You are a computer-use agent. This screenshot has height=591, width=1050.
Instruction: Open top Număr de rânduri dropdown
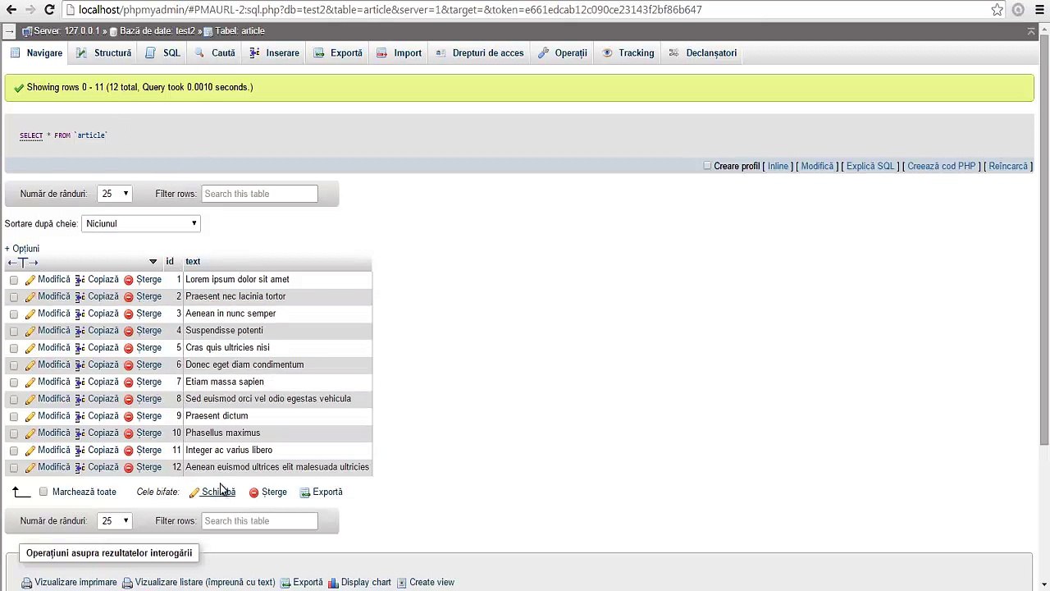[115, 194]
